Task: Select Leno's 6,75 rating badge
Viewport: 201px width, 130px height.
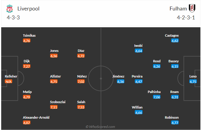Action: click(x=193, y=81)
